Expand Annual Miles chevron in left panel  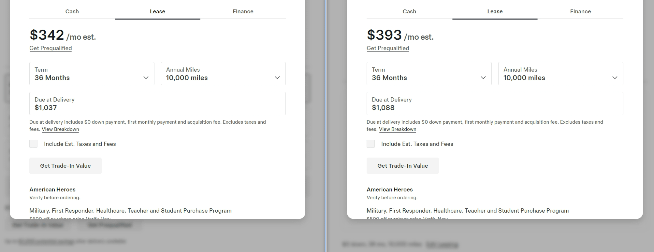pos(277,77)
